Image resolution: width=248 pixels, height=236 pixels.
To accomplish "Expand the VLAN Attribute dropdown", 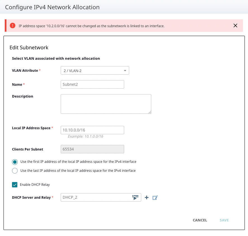I will (x=95, y=71).
